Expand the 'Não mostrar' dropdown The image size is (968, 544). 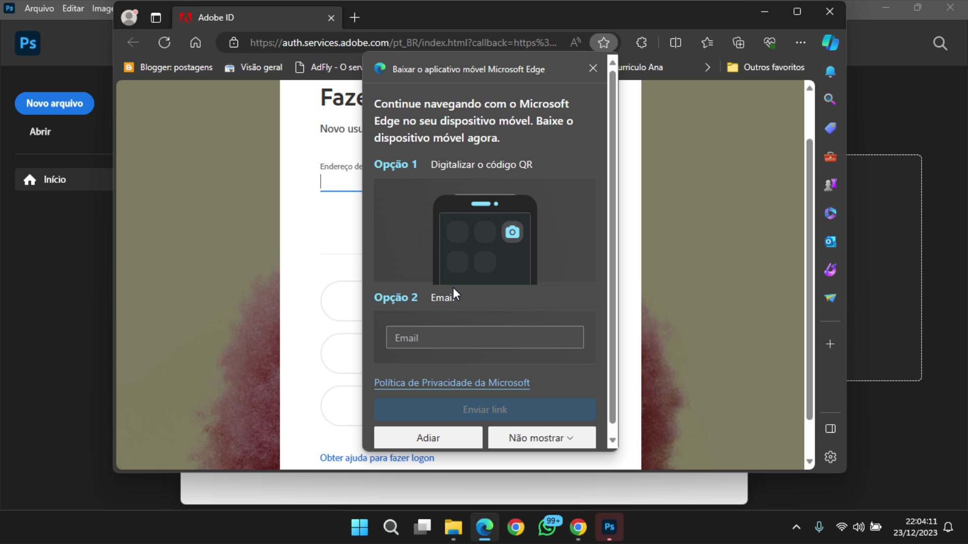click(x=541, y=438)
